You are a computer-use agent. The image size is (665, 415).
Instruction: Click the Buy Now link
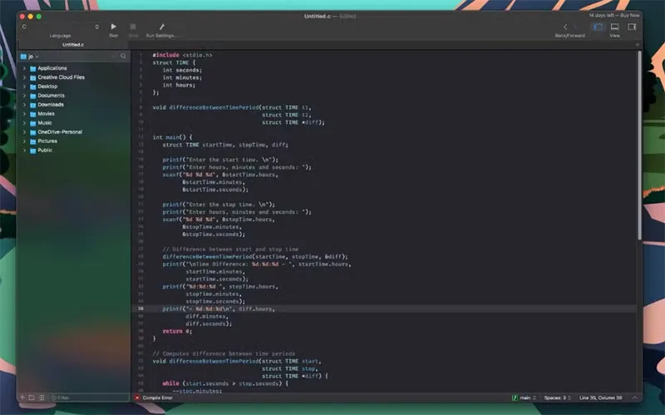pos(631,15)
